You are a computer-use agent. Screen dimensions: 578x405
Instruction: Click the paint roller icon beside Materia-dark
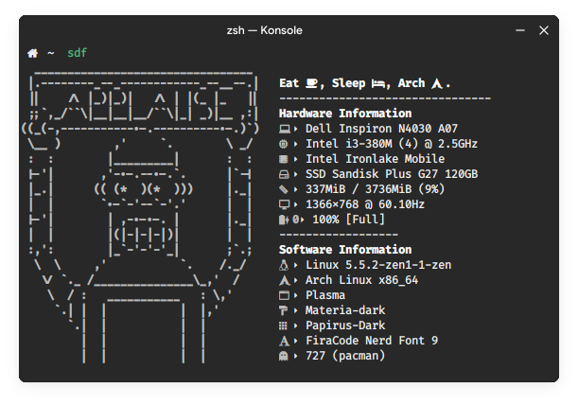(x=283, y=310)
